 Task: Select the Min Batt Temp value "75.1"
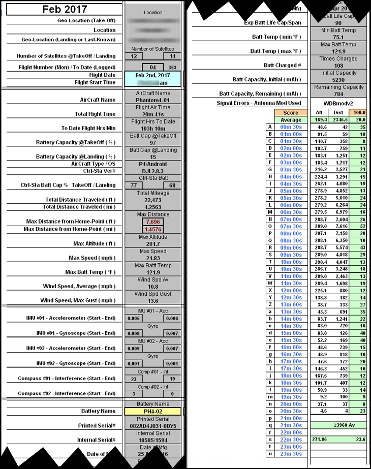pyautogui.click(x=338, y=37)
